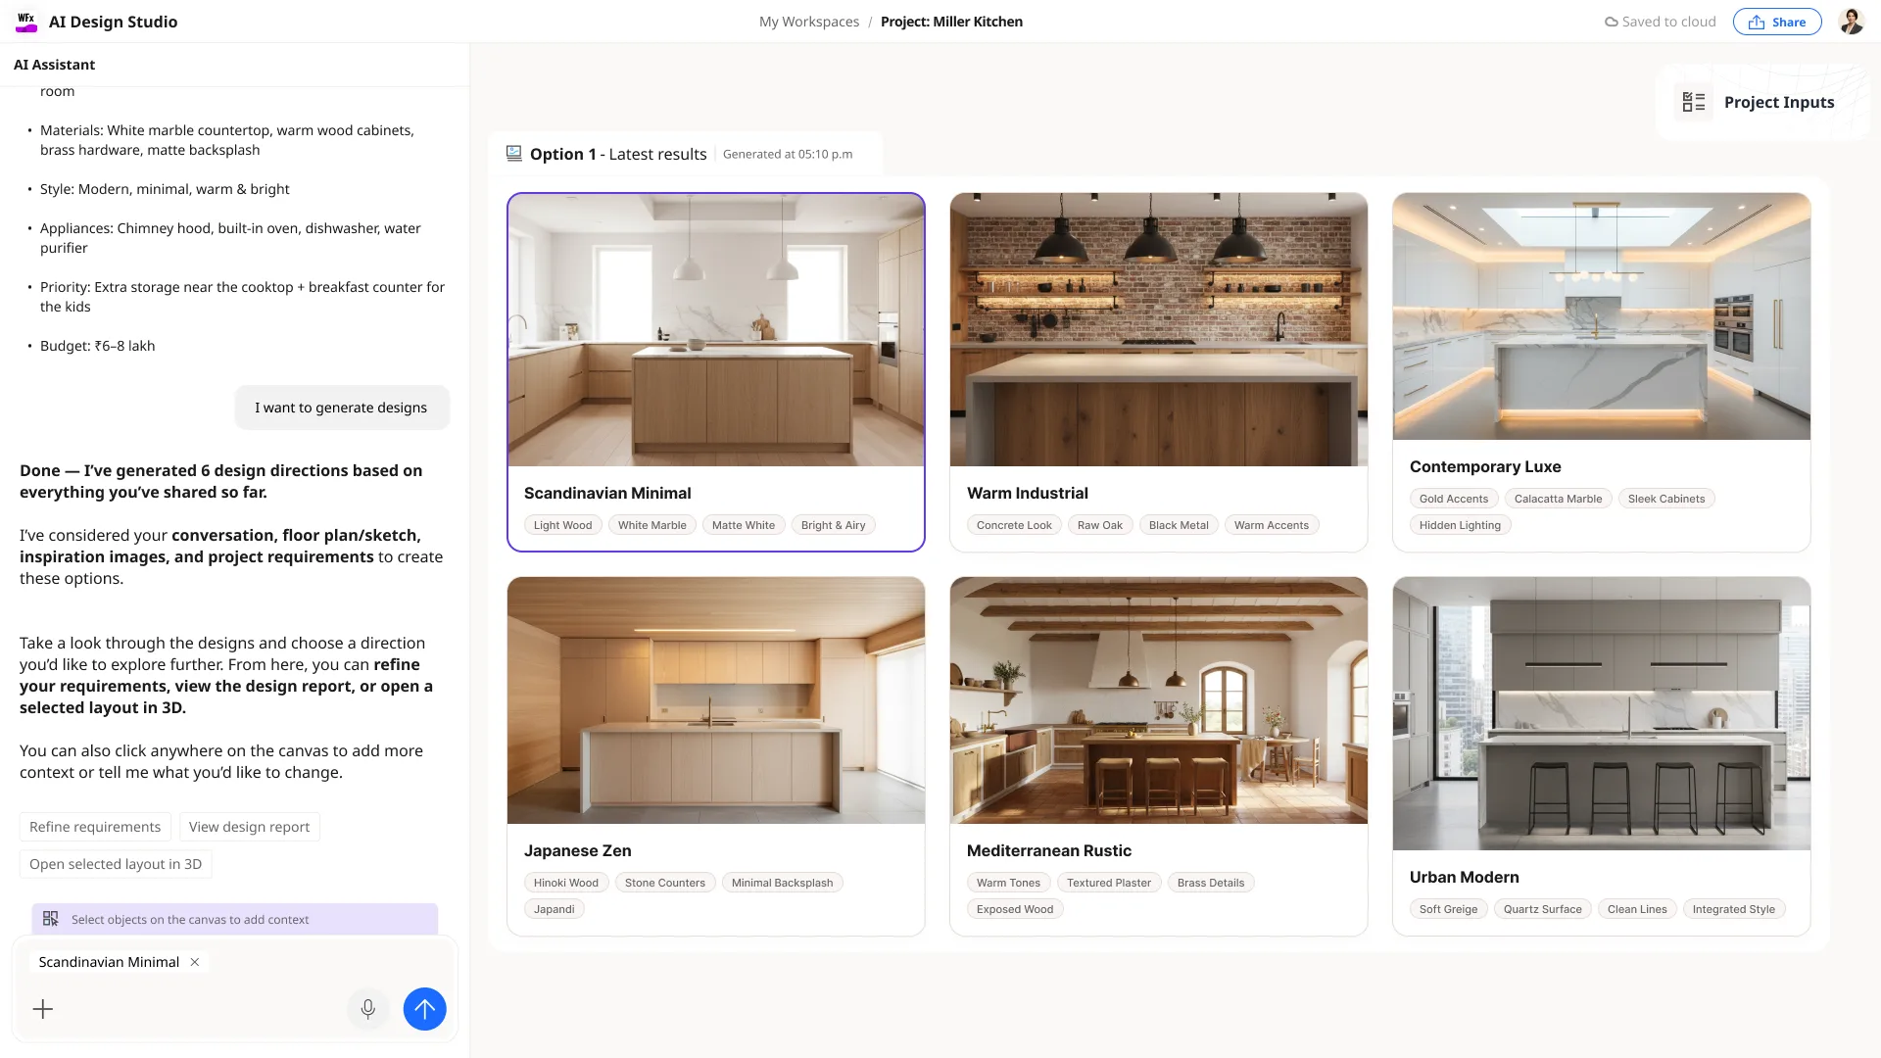The height and width of the screenshot is (1058, 1881).
Task: Click the 'I want to generate designs' message
Action: pos(341,408)
